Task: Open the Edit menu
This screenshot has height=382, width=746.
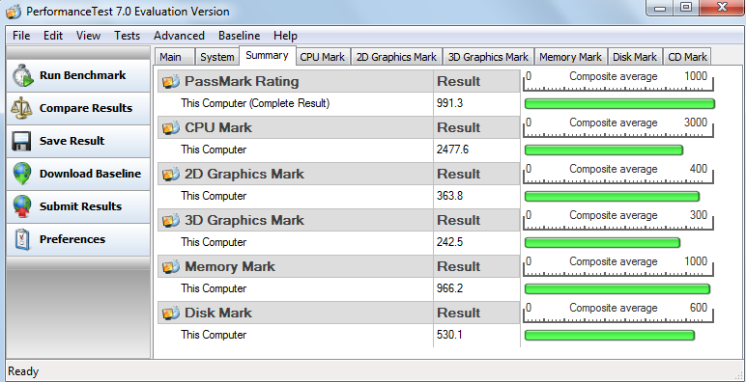Action: (x=53, y=36)
